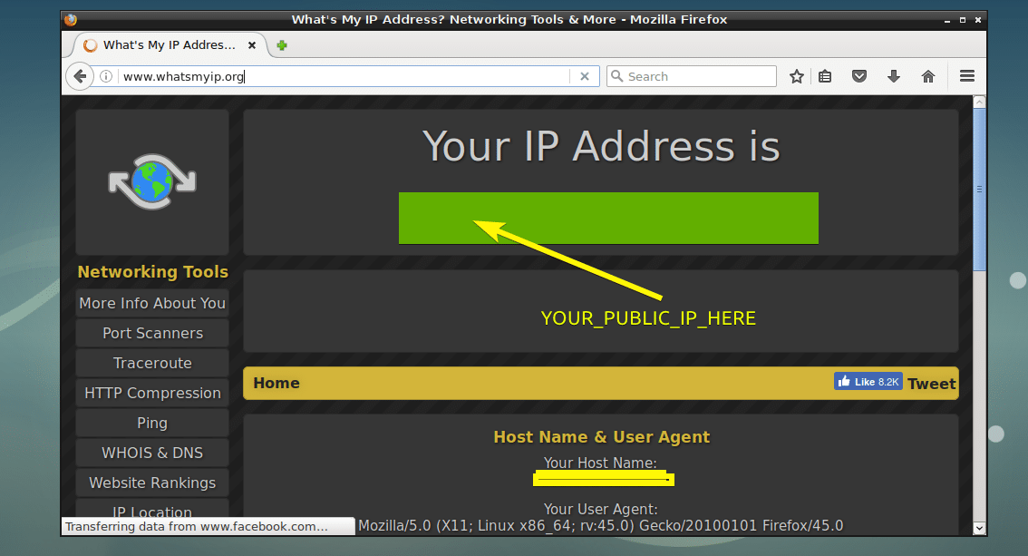Click the Home heading bar
Screen dimensions: 1028x556
pyautogui.click(x=600, y=383)
